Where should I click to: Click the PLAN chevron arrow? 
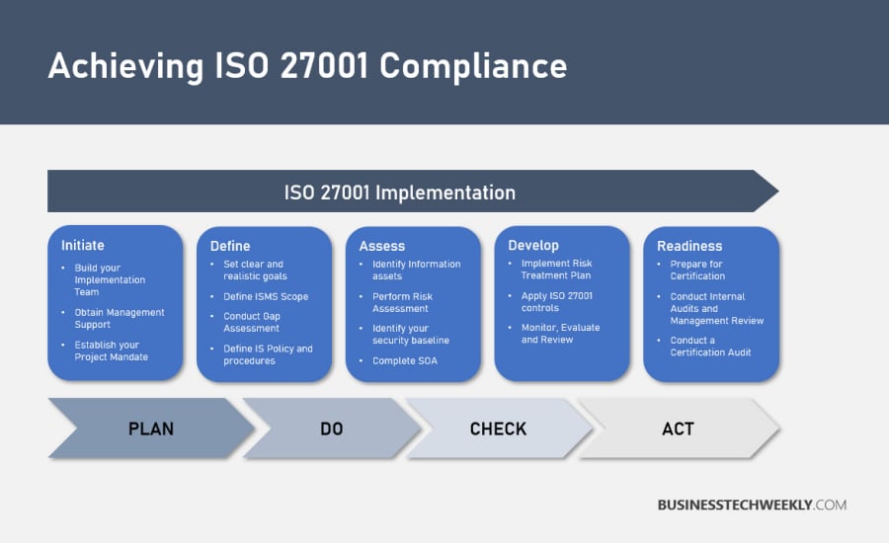click(x=151, y=428)
